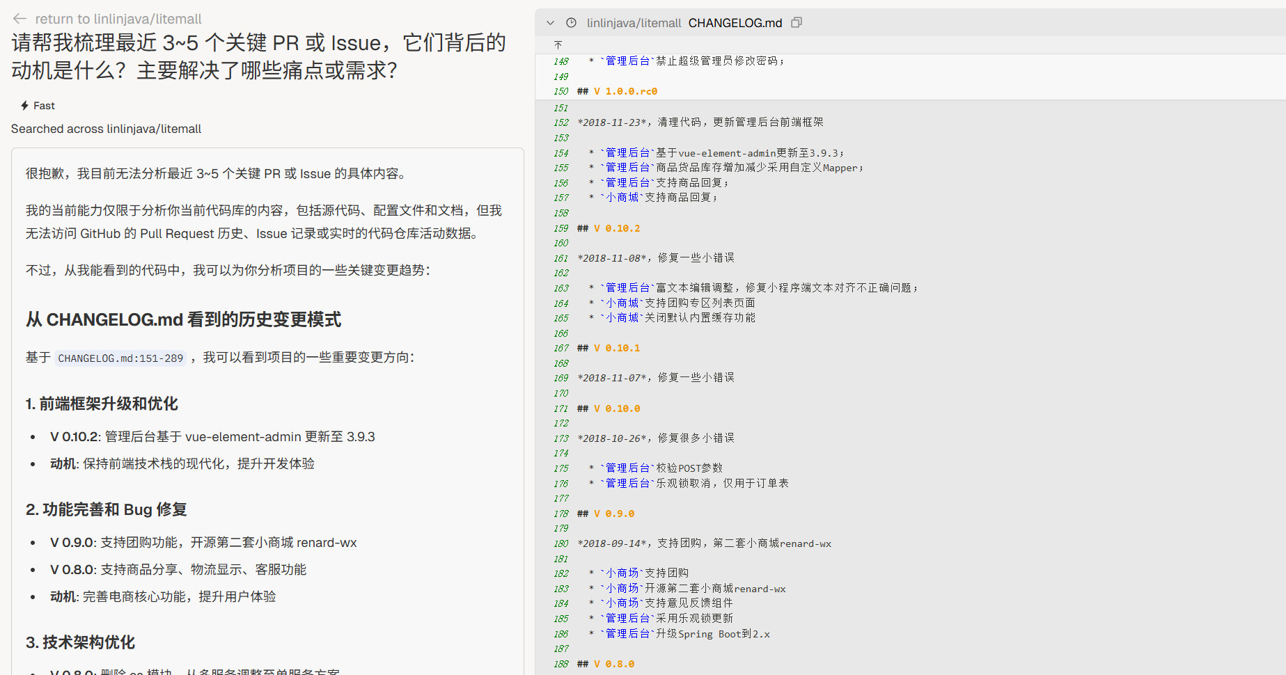Viewport: 1286px width, 675px height.
Task: Select line number 159 in the code viewer
Action: (560, 228)
